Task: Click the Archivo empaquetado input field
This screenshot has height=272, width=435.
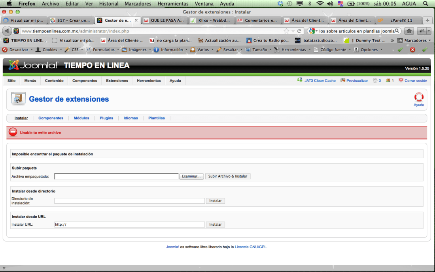Action: point(116,176)
